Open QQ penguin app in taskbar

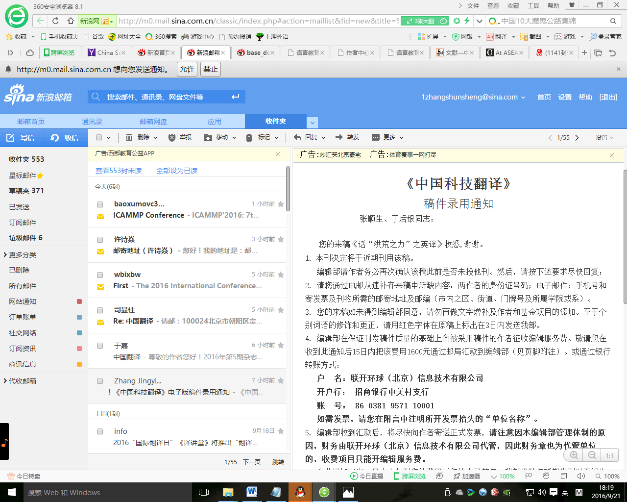[300, 492]
